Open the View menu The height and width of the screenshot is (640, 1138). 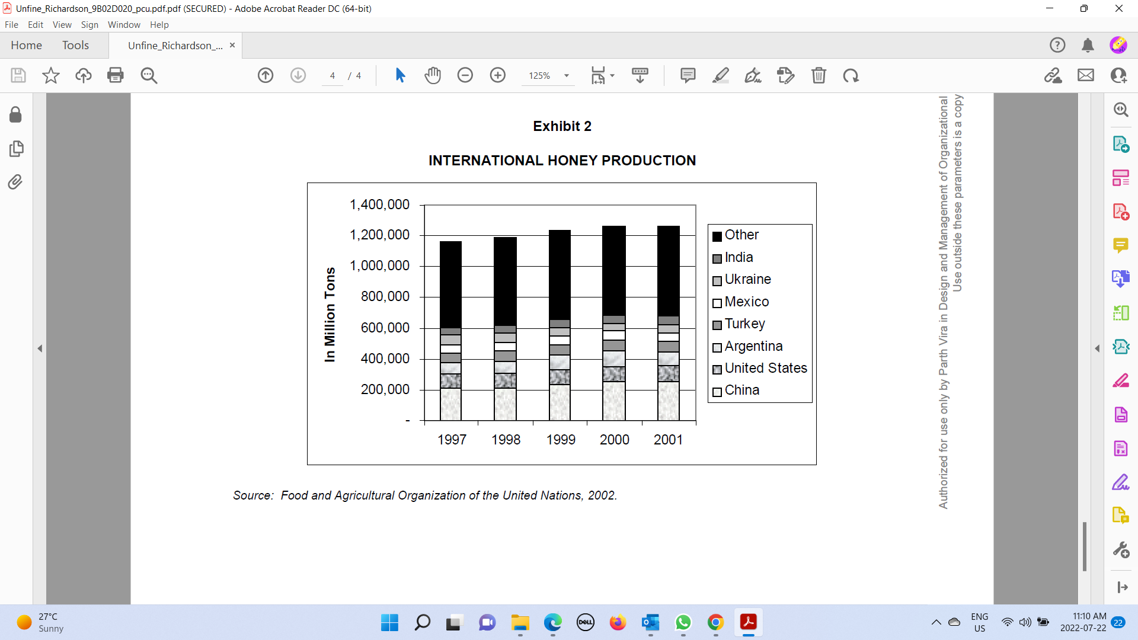pyautogui.click(x=62, y=25)
